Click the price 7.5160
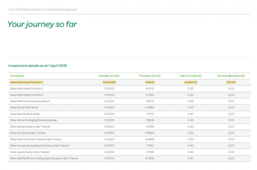The height and width of the screenshot is (170, 257). point(150,152)
